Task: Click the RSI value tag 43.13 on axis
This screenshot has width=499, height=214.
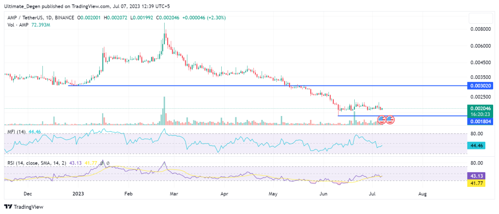Action: coord(476,176)
